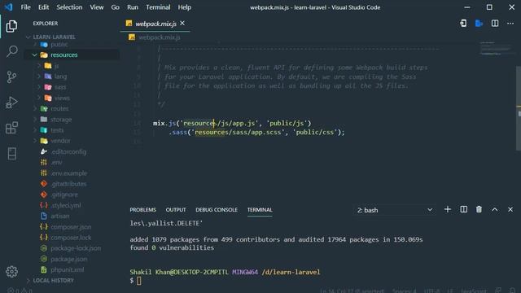Expand the views folder chevron
Screen dimensions: 521x293
tap(39, 98)
